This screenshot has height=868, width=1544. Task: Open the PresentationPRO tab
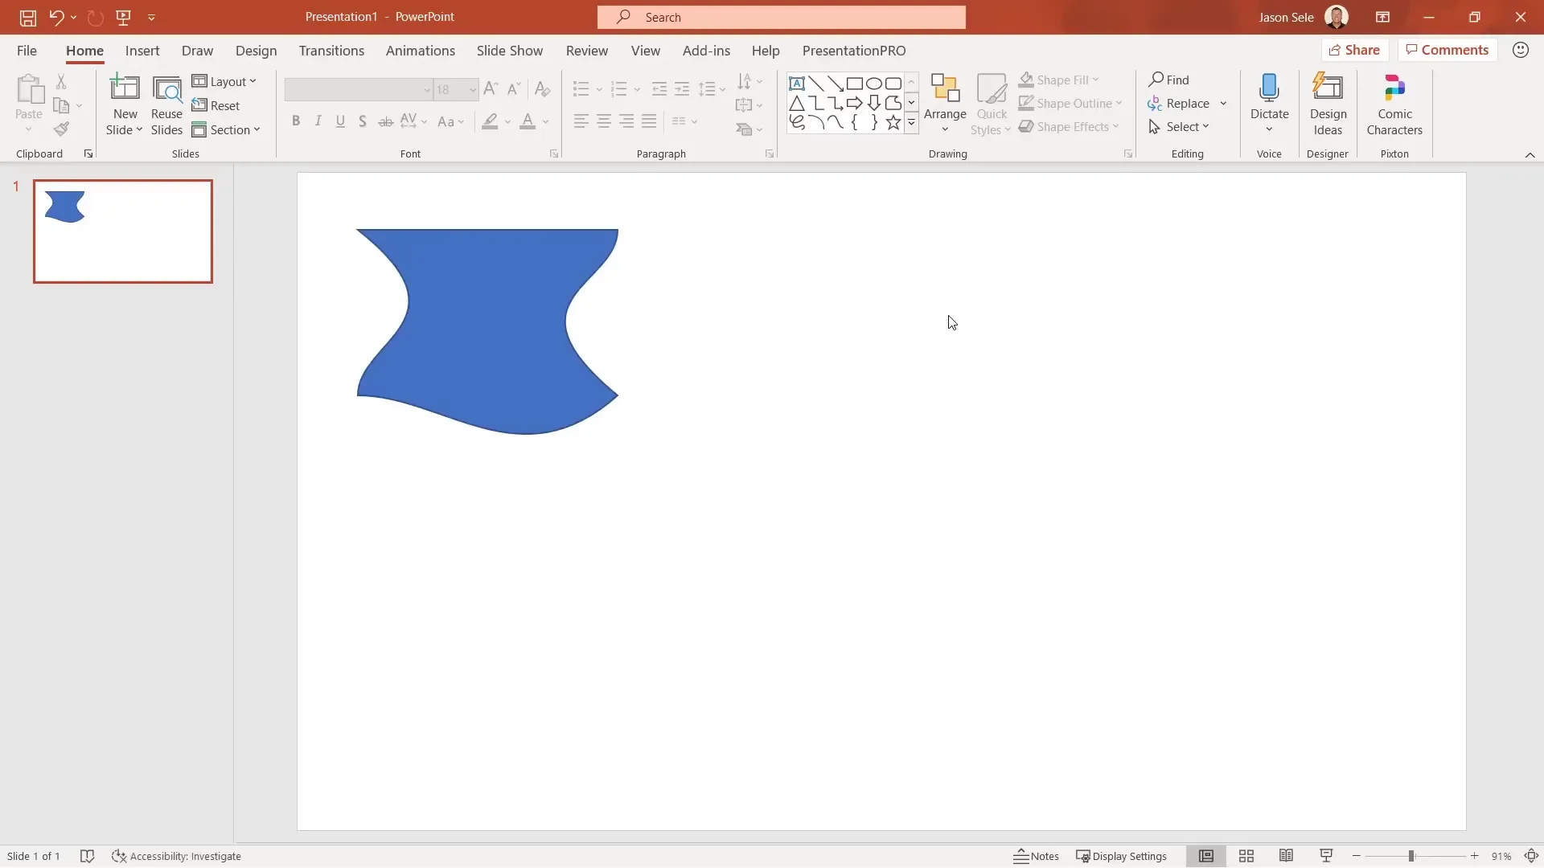pos(853,51)
